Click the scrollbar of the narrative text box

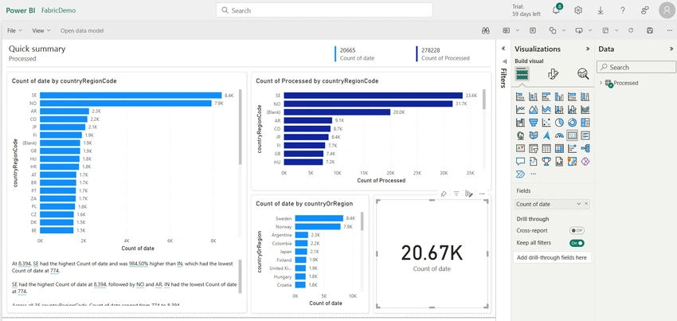click(x=240, y=277)
